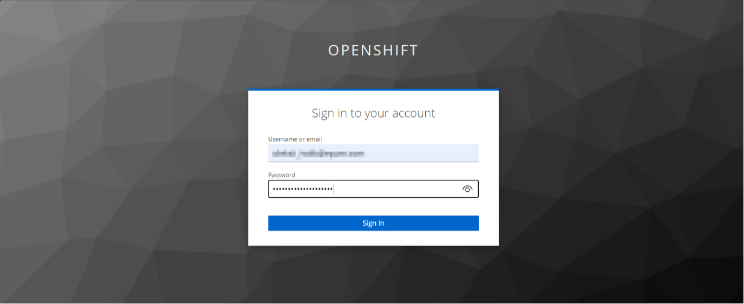Image resolution: width=744 pixels, height=304 pixels.
Task: Click the empty space between password dots and eye icon
Action: [x=398, y=189]
